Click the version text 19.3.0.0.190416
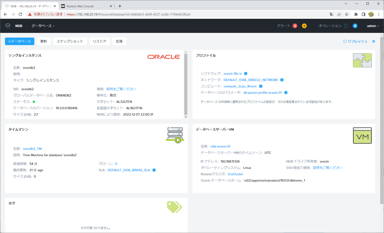384x233 pixels. [67, 108]
